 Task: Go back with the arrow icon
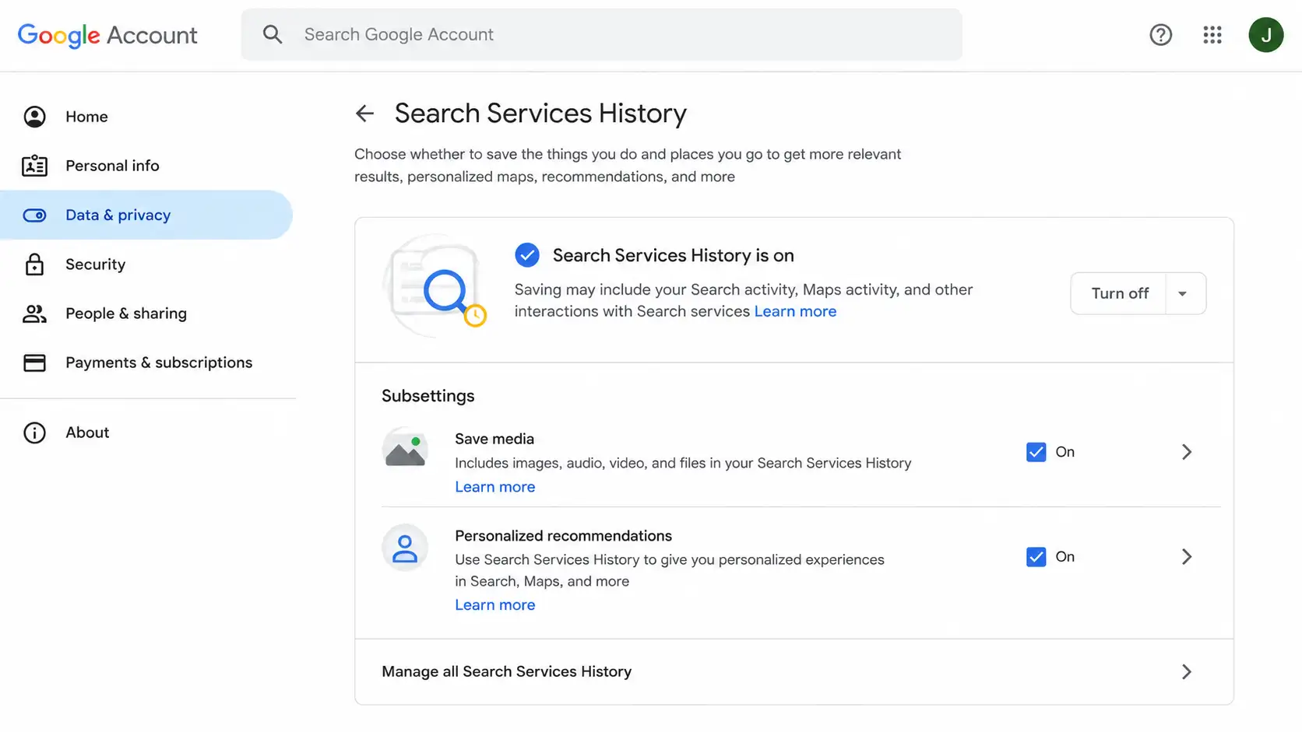pos(364,114)
